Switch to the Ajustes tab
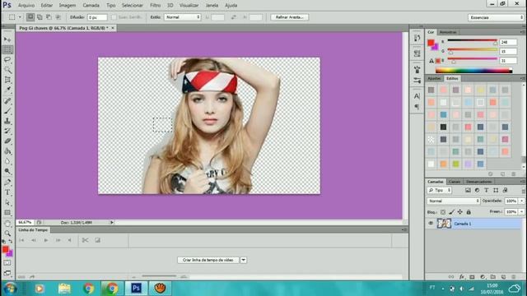Viewport: 527px width, 296px height. pyautogui.click(x=434, y=78)
